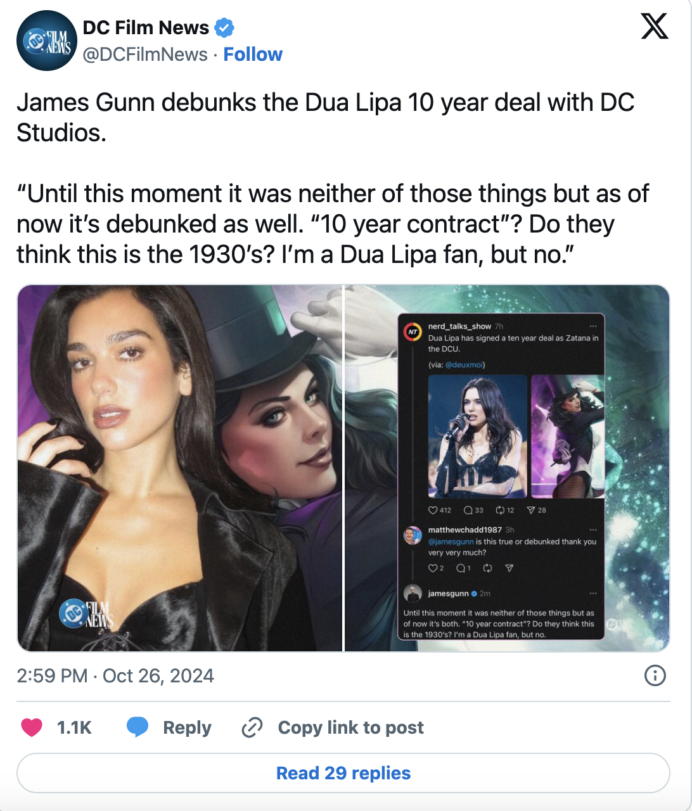Click the jamesgunn reply in embedded screenshot
Viewport: 692px width, 811px height.
pyautogui.click(x=501, y=613)
